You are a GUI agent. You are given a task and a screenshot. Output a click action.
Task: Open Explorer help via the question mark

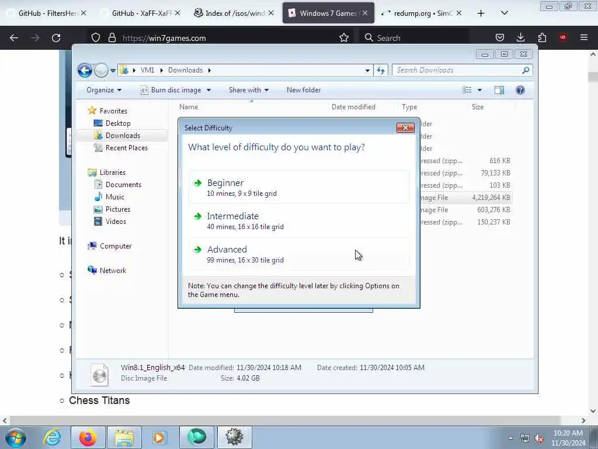click(520, 90)
